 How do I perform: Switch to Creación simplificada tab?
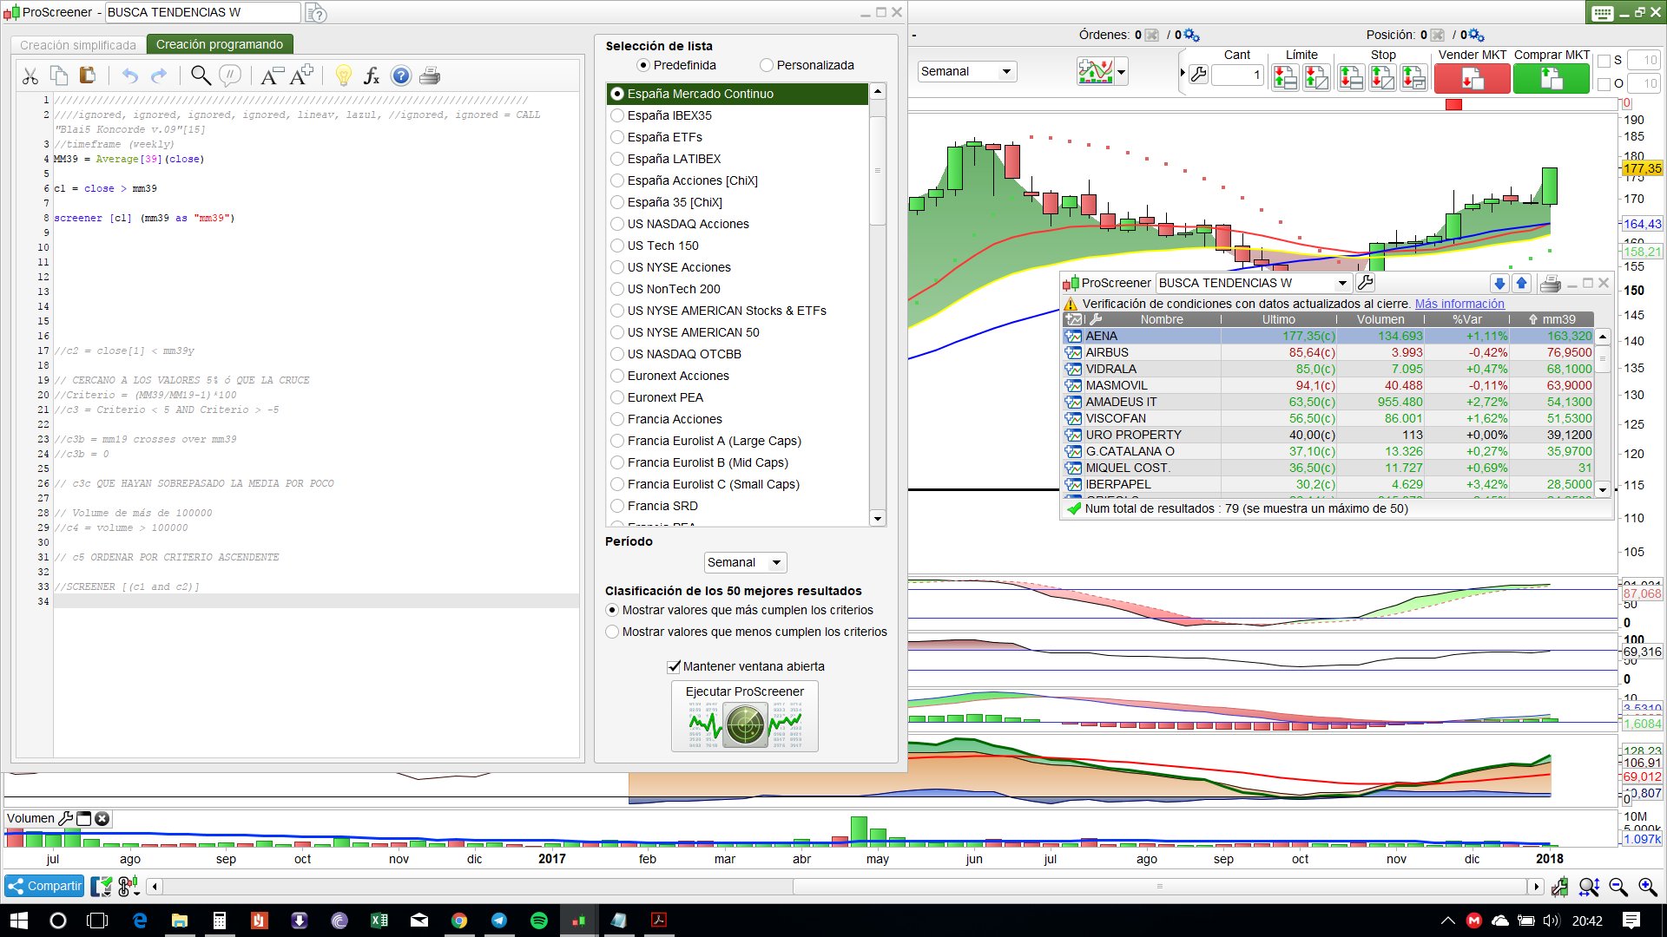coord(78,45)
